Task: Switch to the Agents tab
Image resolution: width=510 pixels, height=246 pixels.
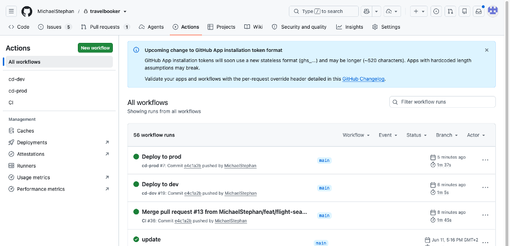Action: 151,27
